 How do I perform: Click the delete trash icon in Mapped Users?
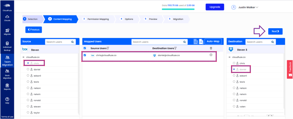(x=211, y=48)
